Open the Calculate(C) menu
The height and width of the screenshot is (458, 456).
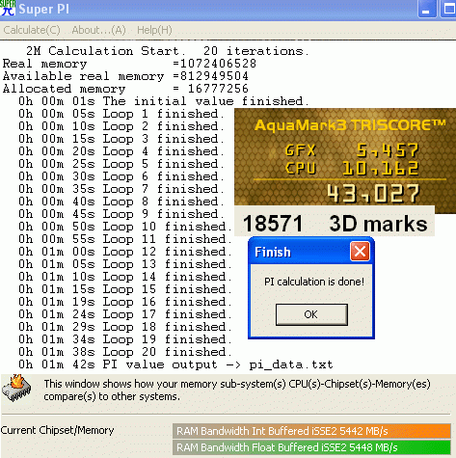[32, 30]
